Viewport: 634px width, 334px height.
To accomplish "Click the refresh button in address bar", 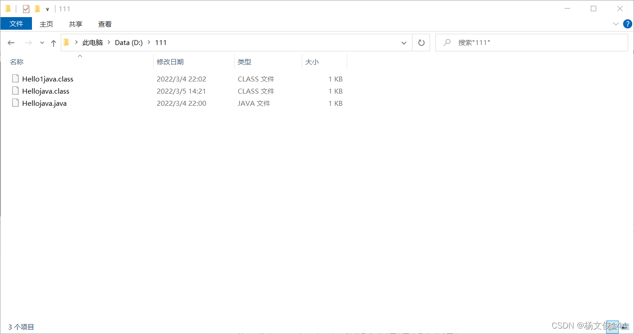I will [x=421, y=43].
